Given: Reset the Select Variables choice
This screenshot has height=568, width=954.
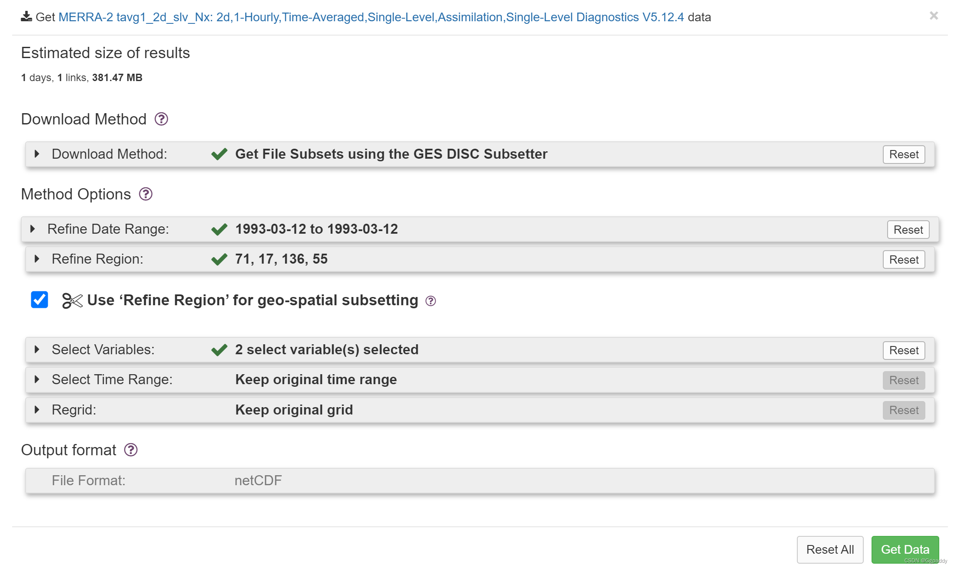Looking at the screenshot, I should pos(903,350).
